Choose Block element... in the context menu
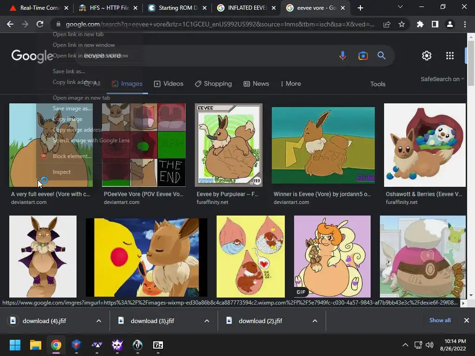Image resolution: width=475 pixels, height=356 pixels. pos(72,156)
